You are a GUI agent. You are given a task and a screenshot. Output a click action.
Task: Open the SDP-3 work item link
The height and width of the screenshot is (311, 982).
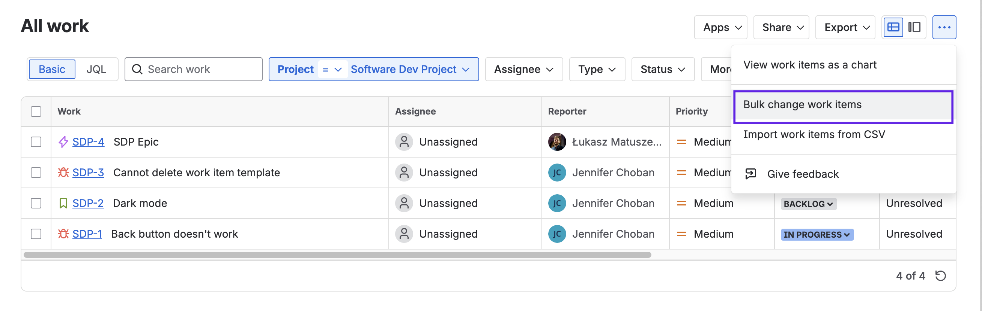click(88, 173)
